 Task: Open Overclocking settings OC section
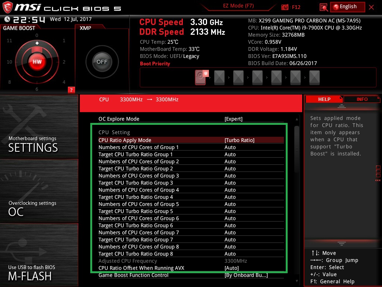pyautogui.click(x=39, y=191)
